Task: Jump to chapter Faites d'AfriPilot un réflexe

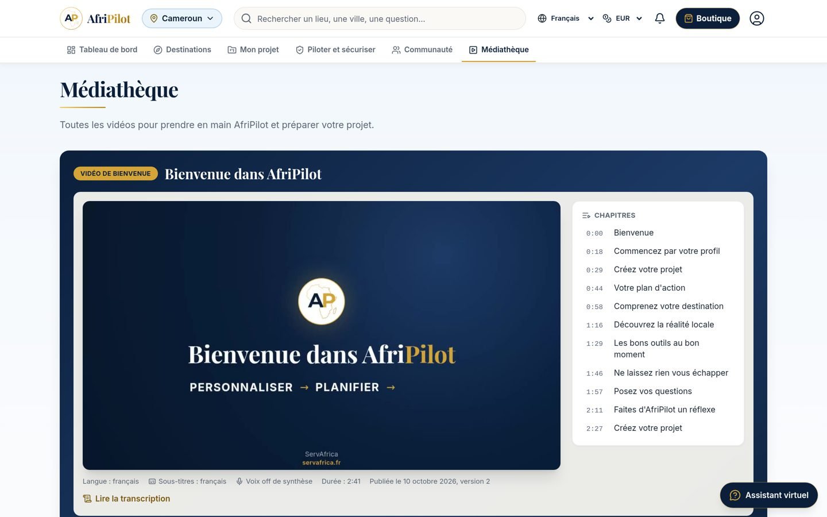Action: [658, 410]
